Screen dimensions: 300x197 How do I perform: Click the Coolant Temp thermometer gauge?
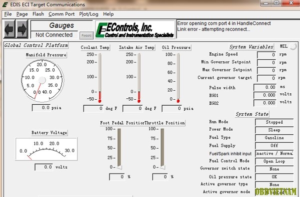tap(99, 78)
